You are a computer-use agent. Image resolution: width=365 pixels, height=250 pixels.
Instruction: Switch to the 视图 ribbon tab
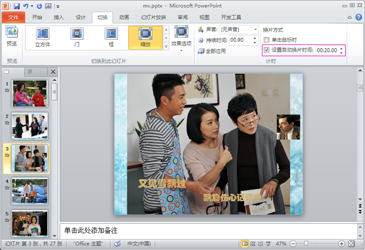tap(205, 18)
